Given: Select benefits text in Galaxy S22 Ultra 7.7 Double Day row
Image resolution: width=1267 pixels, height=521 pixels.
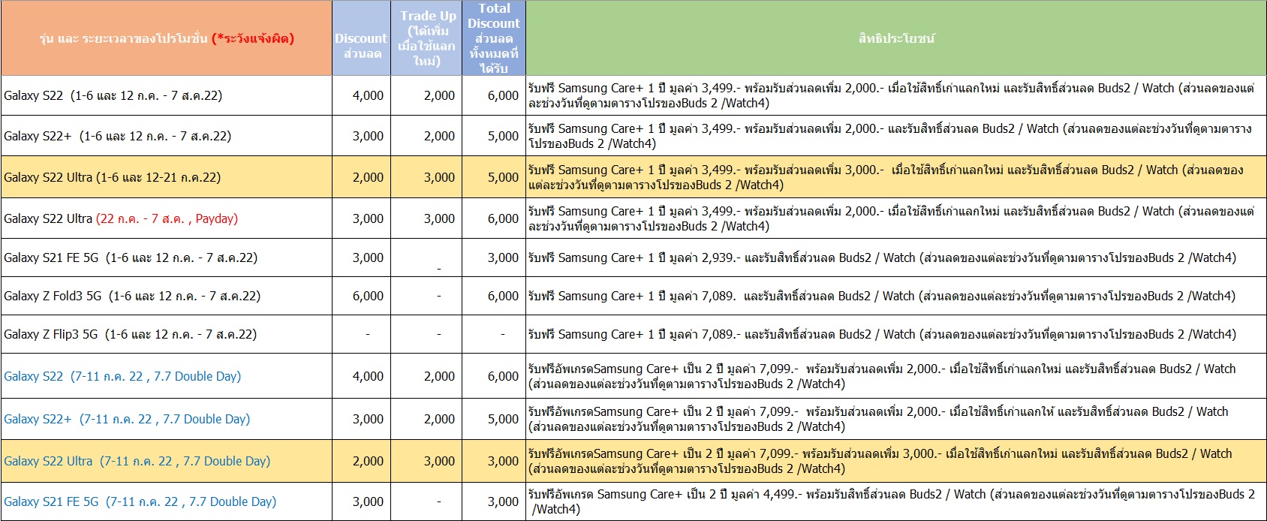Looking at the screenshot, I should coord(880,461).
